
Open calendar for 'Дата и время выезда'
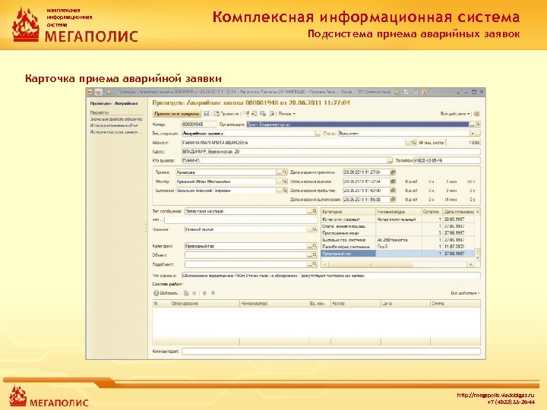[393, 181]
